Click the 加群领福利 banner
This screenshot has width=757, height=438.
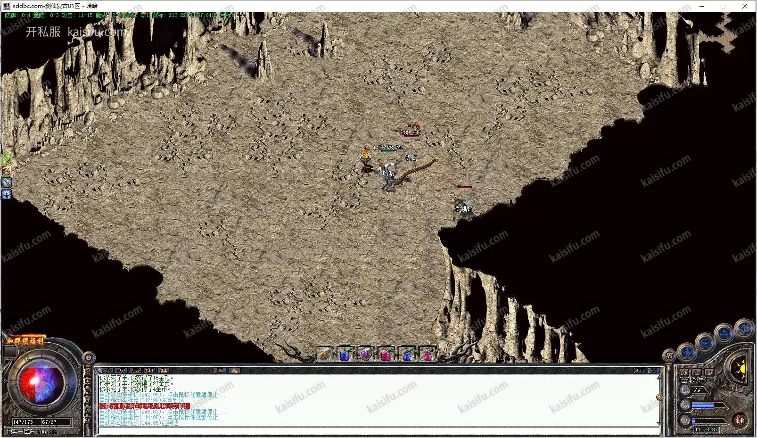(25, 341)
